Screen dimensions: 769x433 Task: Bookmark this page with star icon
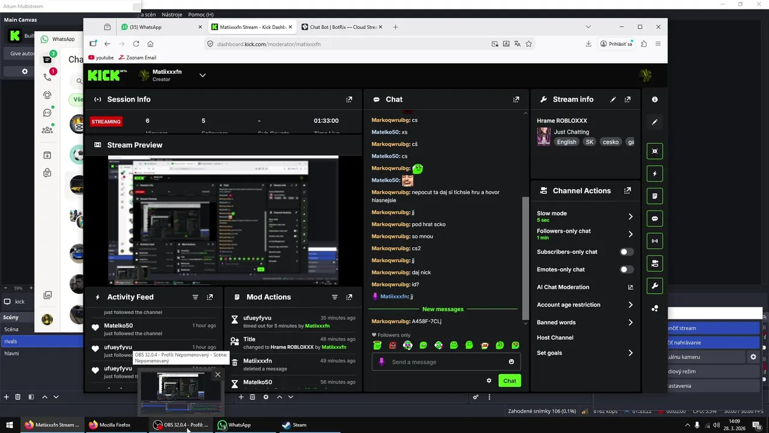point(529,44)
